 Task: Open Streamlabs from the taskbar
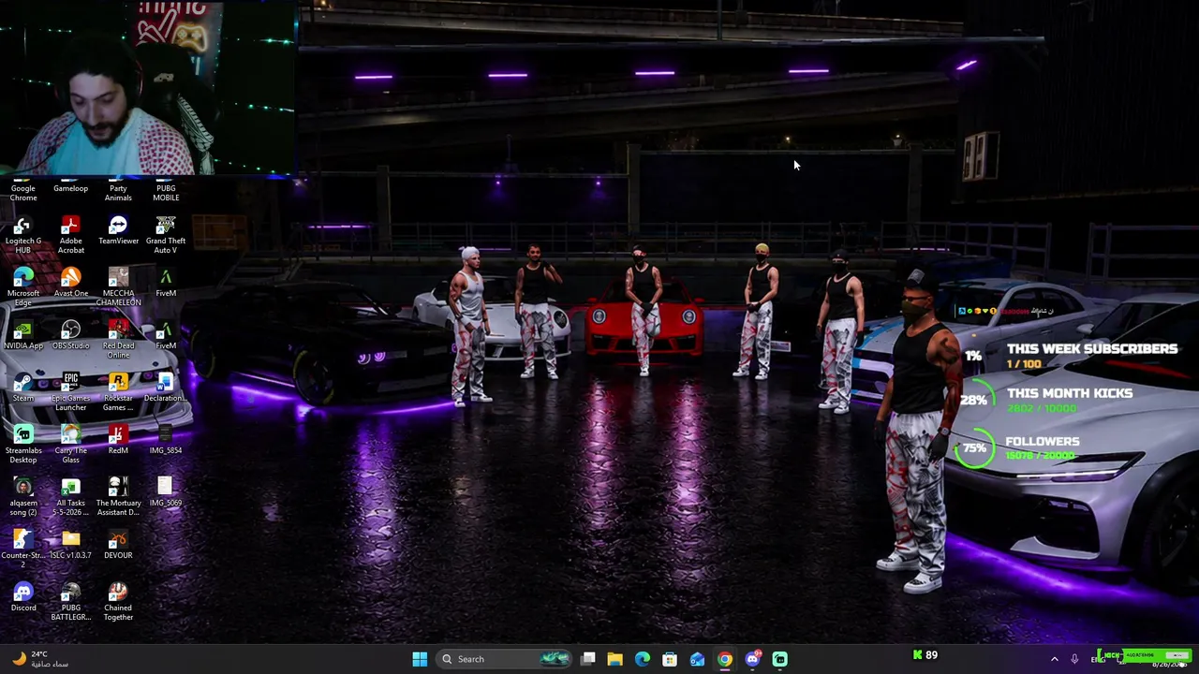[x=779, y=659]
